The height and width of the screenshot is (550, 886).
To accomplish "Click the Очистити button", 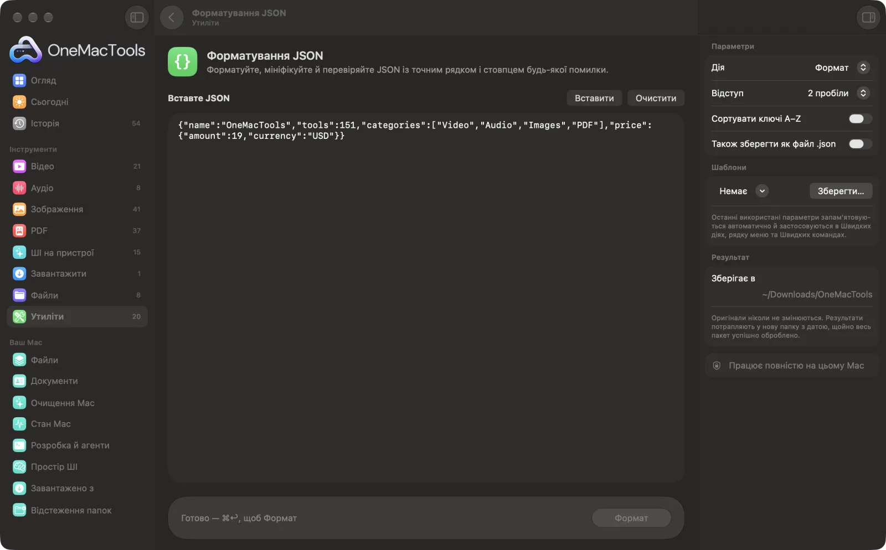I will (656, 98).
